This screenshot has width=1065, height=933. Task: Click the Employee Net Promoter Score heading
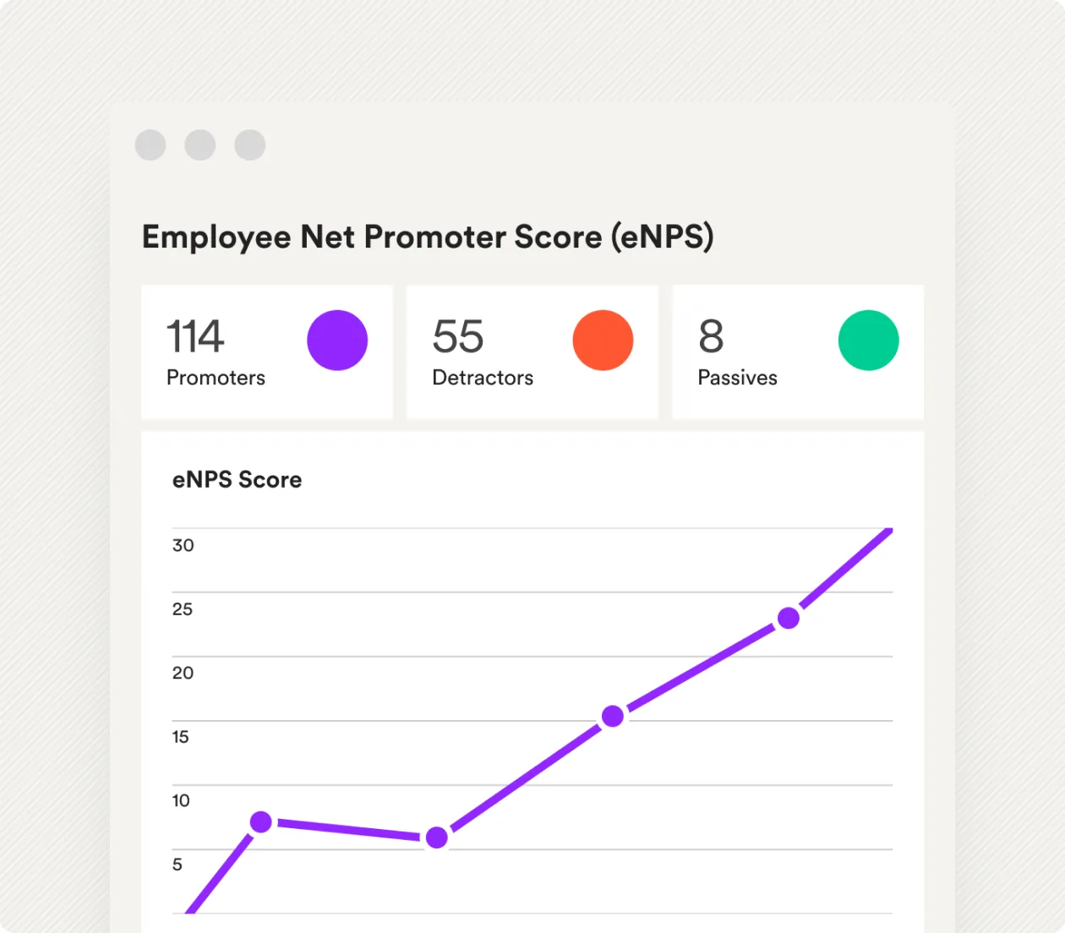(x=428, y=237)
